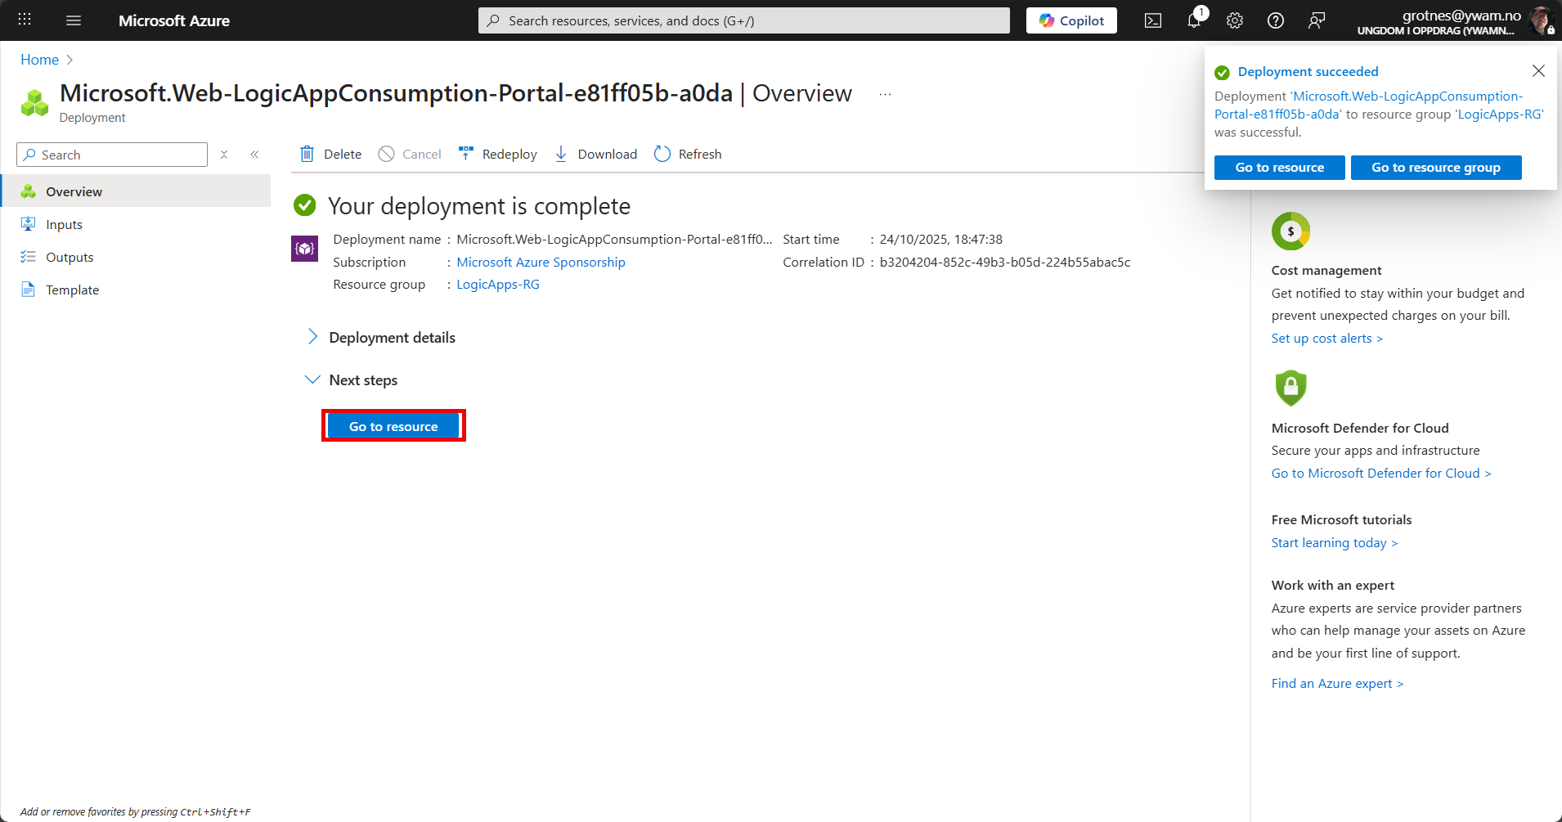The height and width of the screenshot is (822, 1562).
Task: Click the purple resource icon beside deployment details
Action: 305,248
